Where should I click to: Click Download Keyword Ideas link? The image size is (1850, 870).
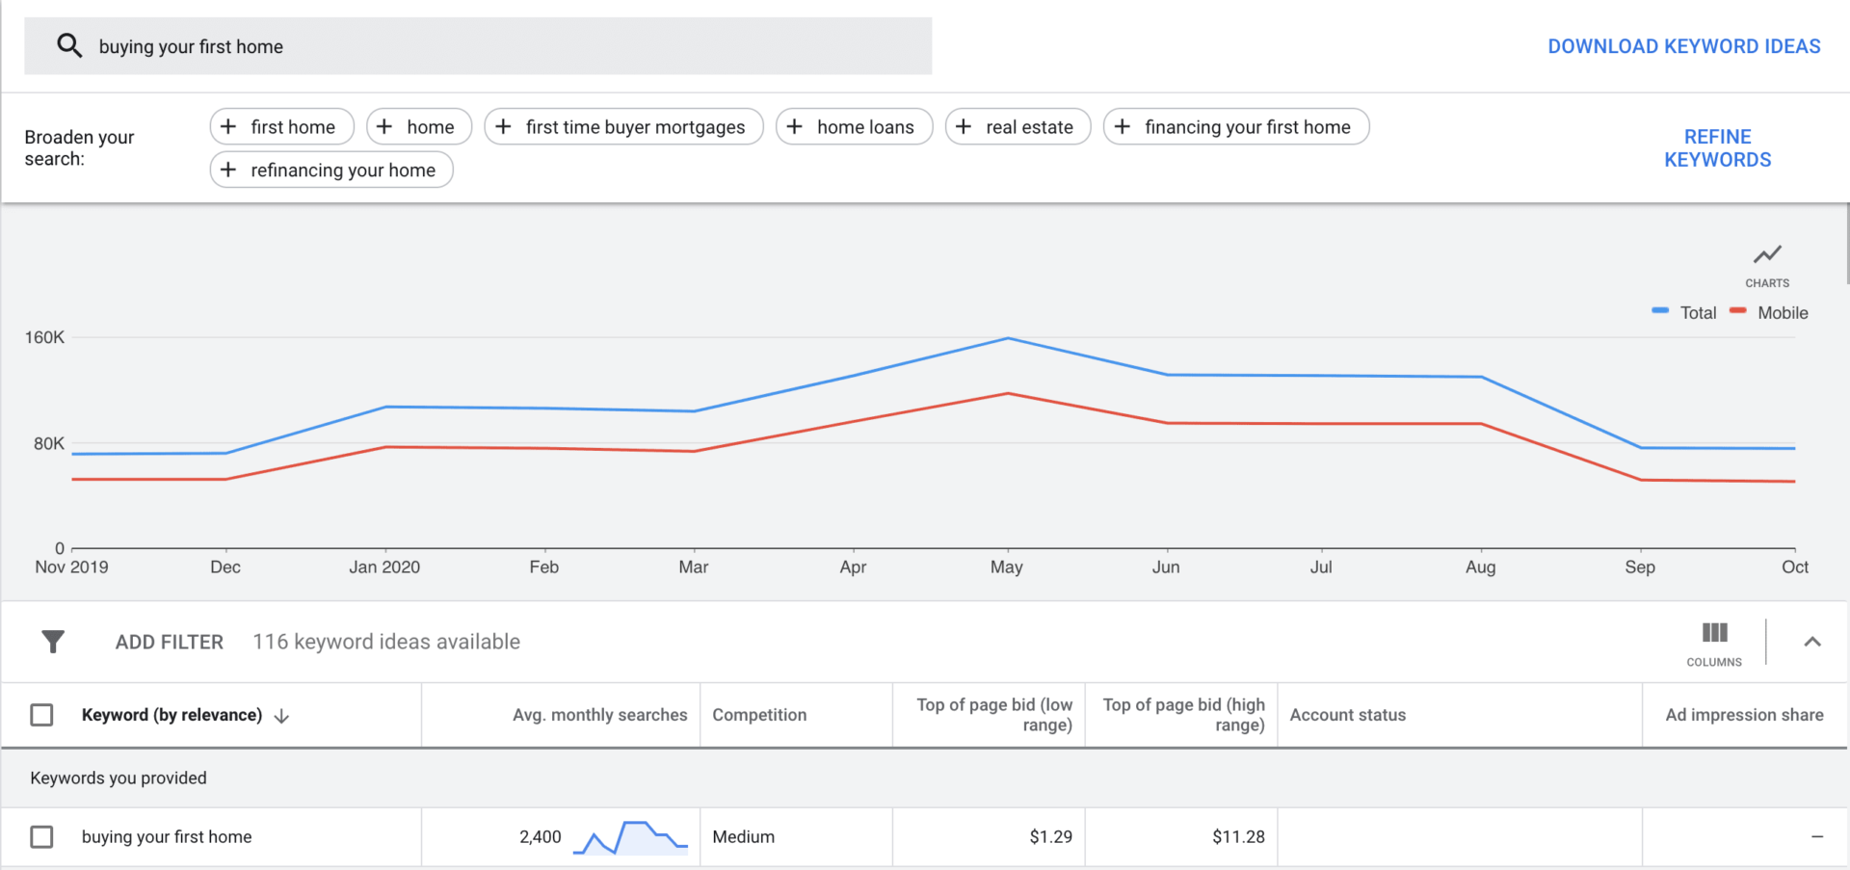point(1683,46)
